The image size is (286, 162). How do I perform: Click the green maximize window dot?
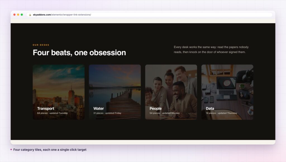click(22, 15)
